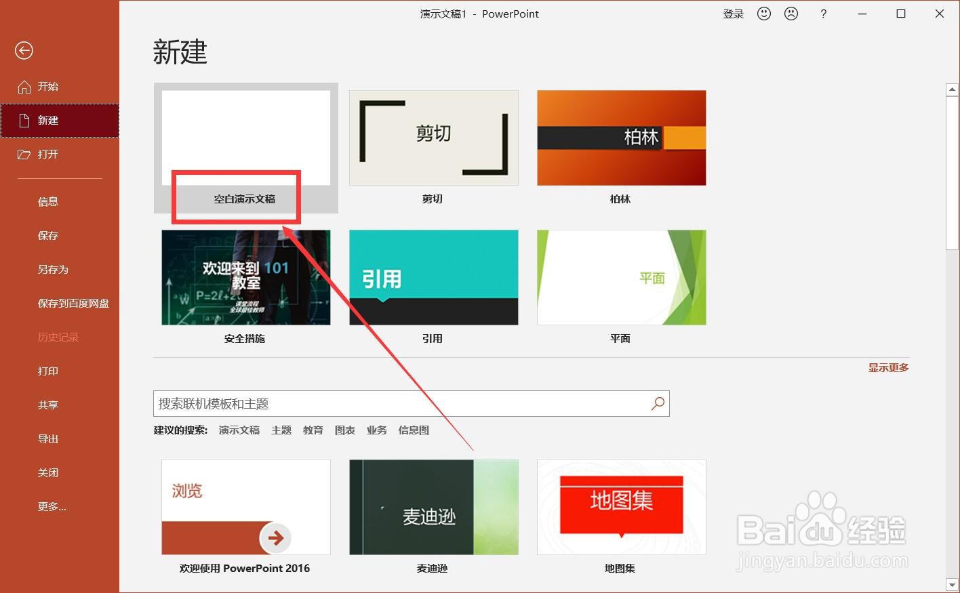Select the 麦迪逊 template thumbnail

click(x=434, y=507)
